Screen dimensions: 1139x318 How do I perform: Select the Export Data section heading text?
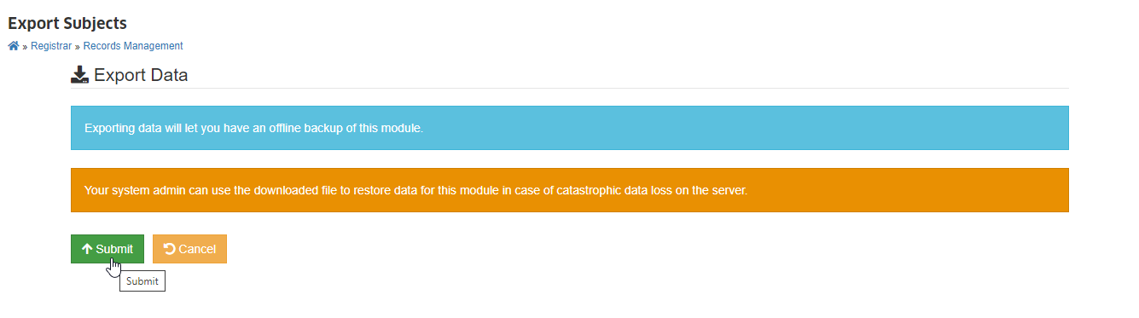(x=141, y=75)
